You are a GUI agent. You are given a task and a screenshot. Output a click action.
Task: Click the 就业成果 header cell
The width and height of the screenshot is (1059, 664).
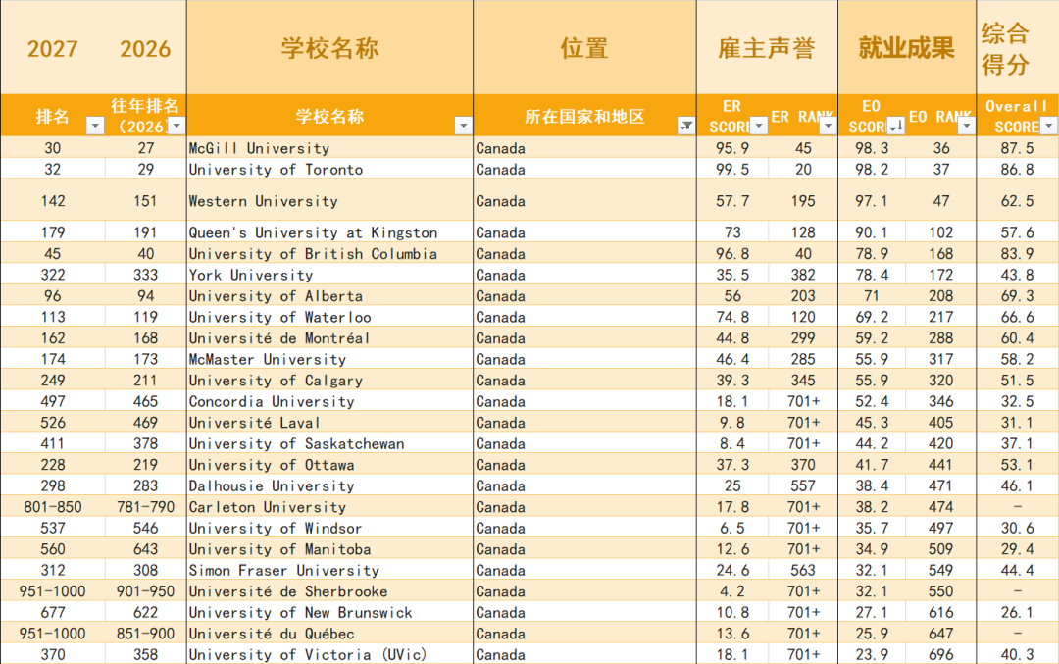point(907,47)
